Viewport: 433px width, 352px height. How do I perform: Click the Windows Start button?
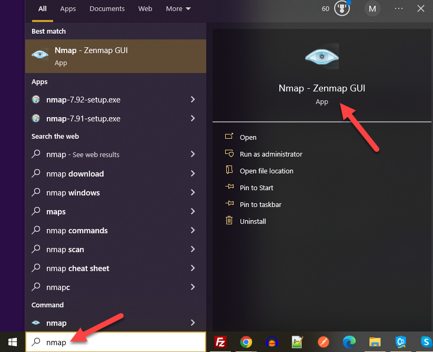coord(13,342)
